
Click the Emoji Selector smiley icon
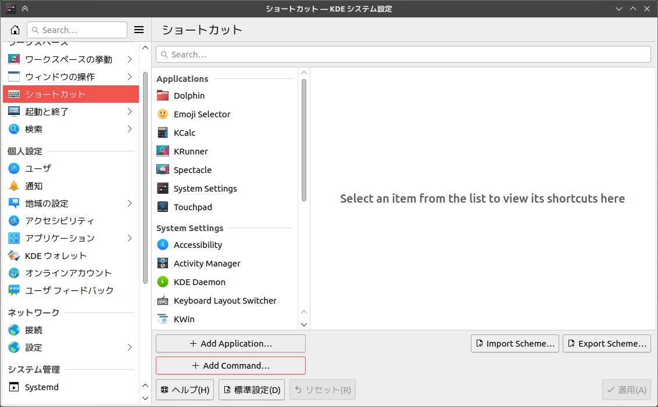click(x=163, y=114)
